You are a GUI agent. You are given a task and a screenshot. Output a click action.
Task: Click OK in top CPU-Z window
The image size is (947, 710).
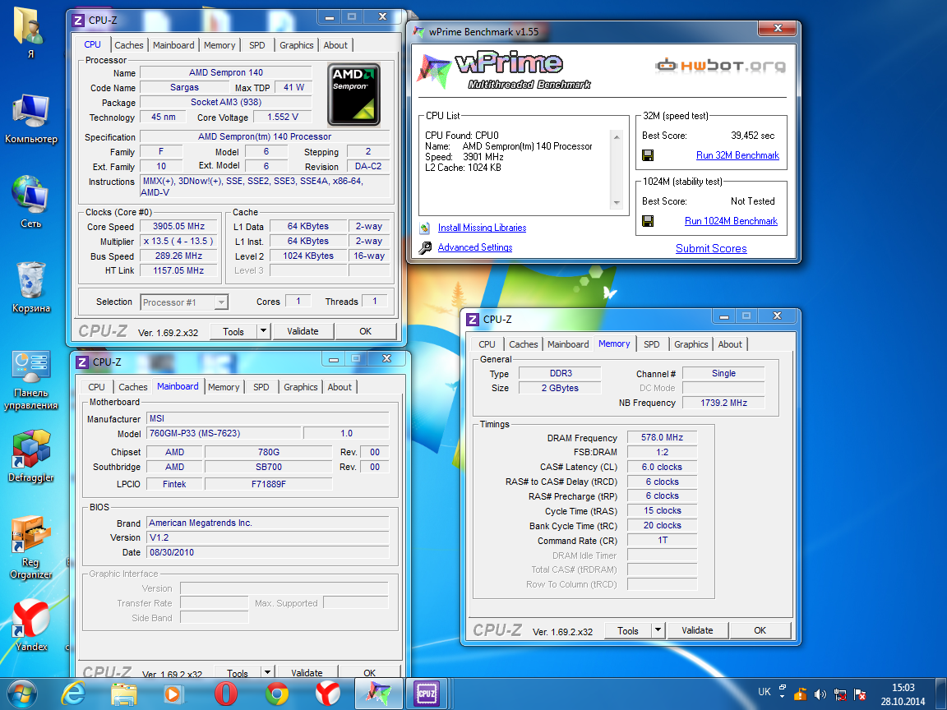(365, 331)
